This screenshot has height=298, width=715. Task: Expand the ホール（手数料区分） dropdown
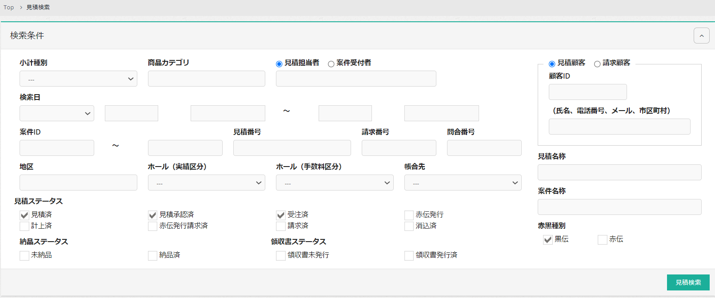[x=334, y=183]
